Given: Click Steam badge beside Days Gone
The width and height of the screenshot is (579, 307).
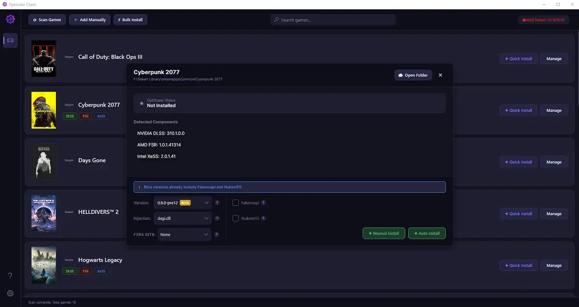Looking at the screenshot, I should (69, 160).
